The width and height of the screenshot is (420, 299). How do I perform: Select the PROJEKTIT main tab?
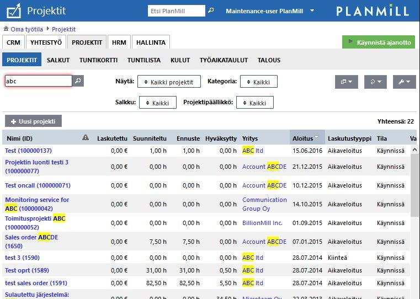(87, 42)
